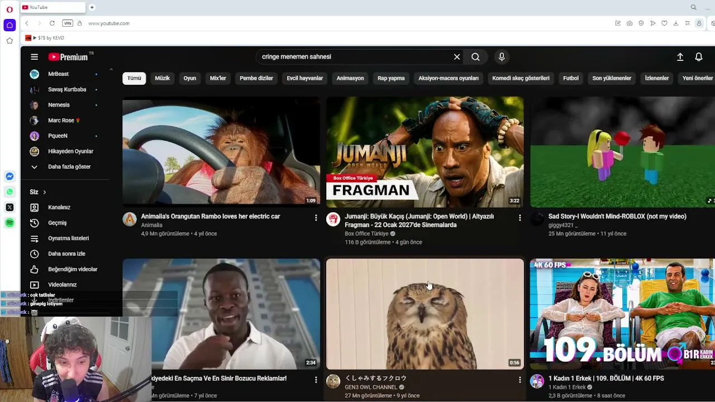Open options menu for the Orangutan Rambo video

tap(316, 218)
